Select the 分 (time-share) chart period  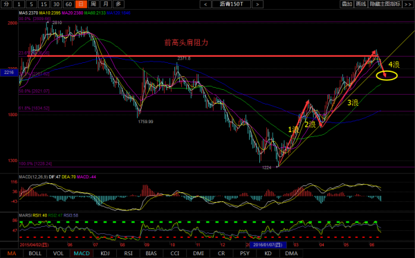click(6, 4)
